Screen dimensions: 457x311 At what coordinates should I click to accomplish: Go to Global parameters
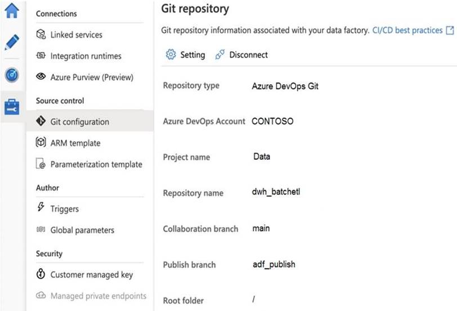(82, 230)
